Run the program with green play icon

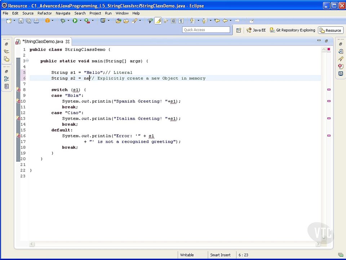(75, 21)
